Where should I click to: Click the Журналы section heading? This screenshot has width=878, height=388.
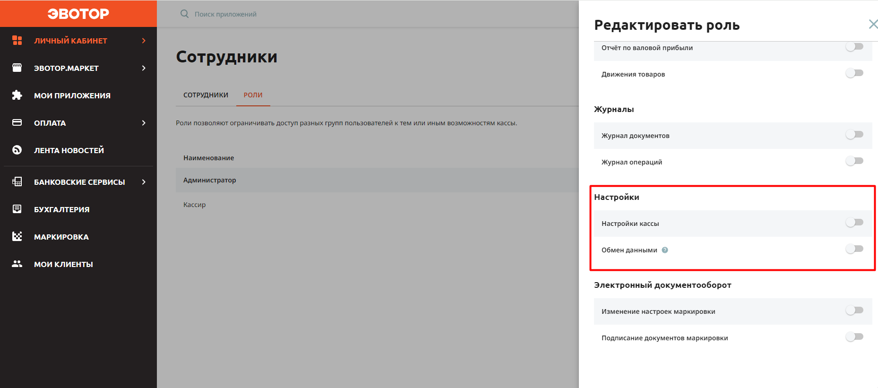point(614,109)
